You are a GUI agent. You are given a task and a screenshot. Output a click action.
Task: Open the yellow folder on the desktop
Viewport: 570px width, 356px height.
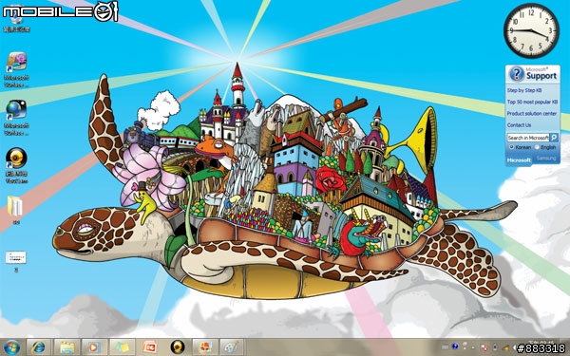coord(15,210)
